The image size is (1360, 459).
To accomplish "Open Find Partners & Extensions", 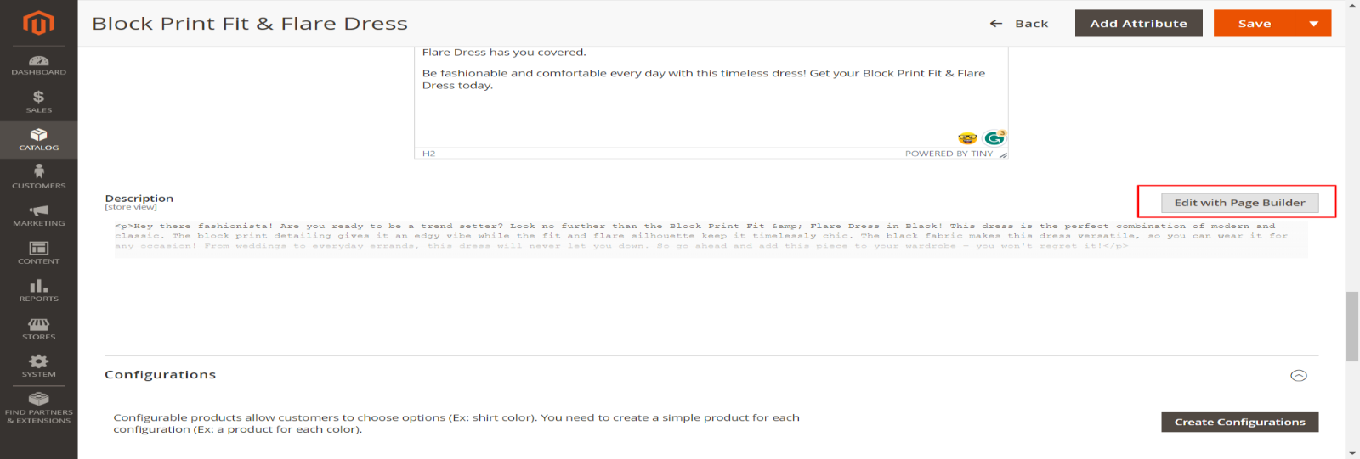I will (38, 407).
